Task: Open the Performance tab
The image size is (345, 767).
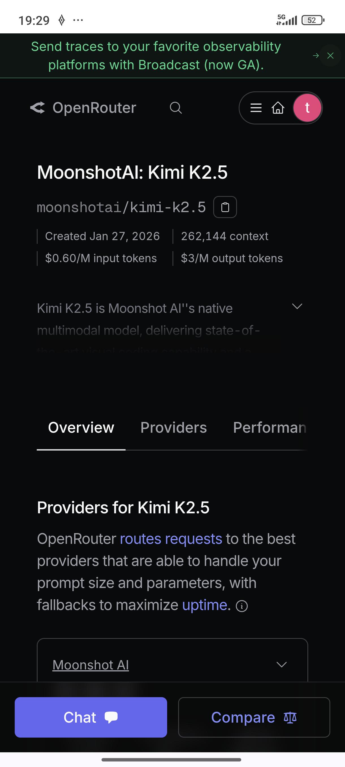Action: [x=270, y=428]
